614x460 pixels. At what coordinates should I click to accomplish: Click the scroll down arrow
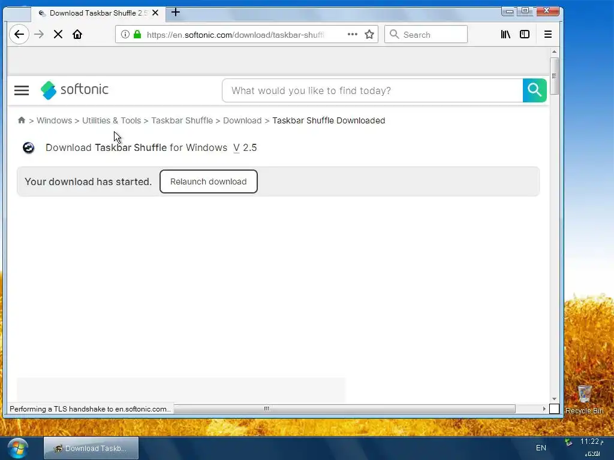click(x=554, y=398)
